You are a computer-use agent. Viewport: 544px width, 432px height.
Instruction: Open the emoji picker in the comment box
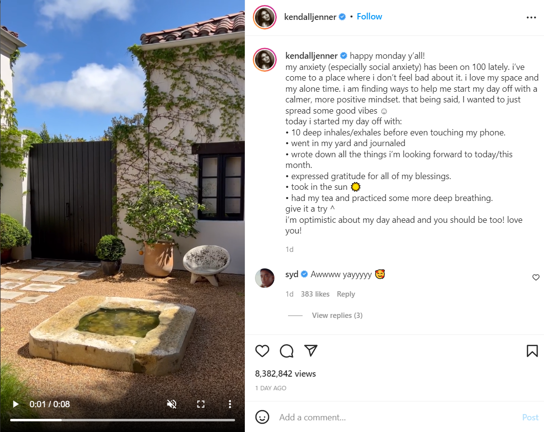click(x=262, y=417)
